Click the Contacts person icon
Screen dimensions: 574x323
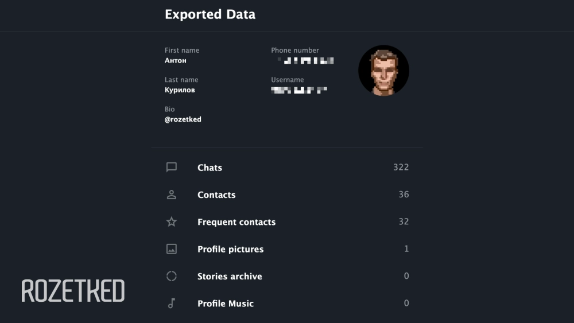point(171,194)
